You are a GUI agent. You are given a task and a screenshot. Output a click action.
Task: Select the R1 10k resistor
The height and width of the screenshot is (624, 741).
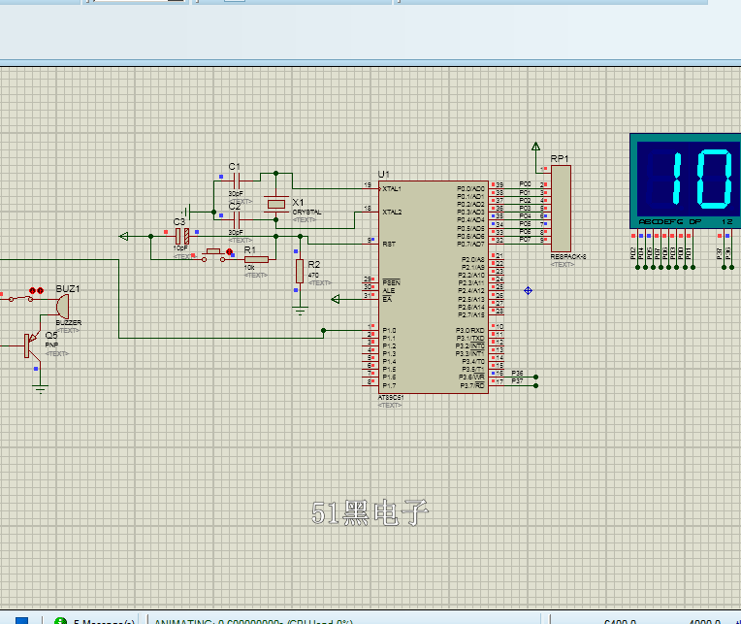pyautogui.click(x=257, y=259)
